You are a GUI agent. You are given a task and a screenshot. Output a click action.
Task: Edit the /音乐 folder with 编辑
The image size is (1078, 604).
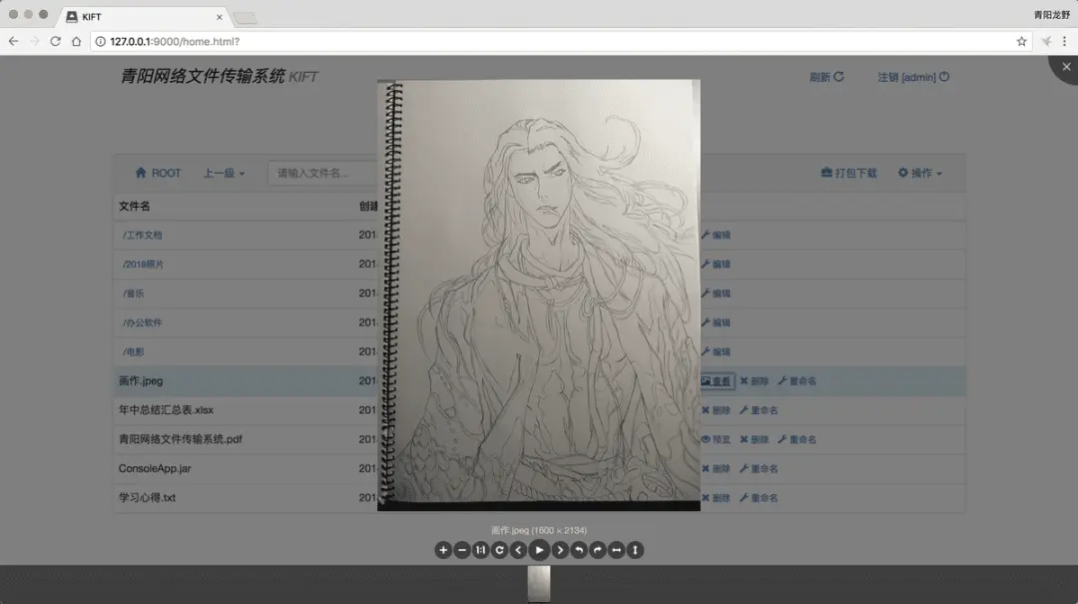point(716,294)
